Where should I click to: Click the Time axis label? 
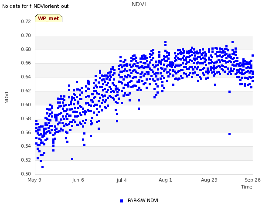[x=247, y=187]
